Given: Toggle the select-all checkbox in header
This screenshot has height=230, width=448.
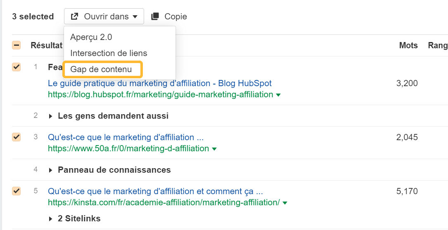Looking at the screenshot, I should pos(17,45).
